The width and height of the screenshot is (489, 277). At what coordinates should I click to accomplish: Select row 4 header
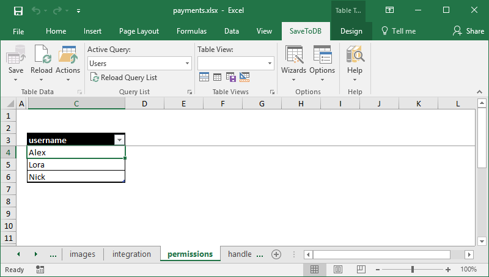8,152
